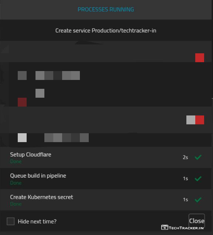Click the green checkmark for Queue build in pipeline
213x235 pixels.
coord(198,178)
